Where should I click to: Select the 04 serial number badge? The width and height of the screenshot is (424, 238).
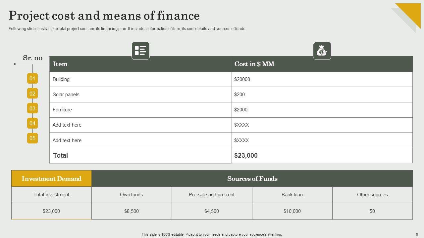[x=32, y=123]
